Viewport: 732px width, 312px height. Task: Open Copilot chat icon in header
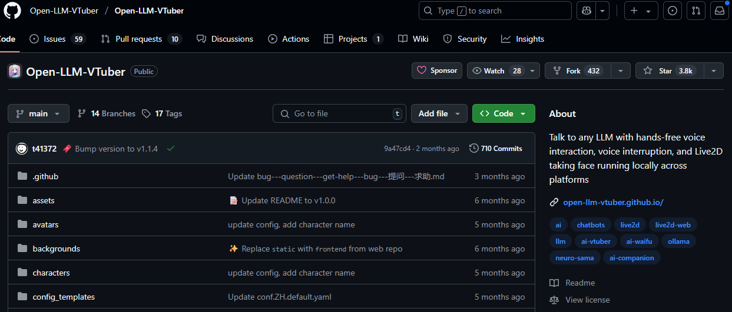tap(587, 11)
